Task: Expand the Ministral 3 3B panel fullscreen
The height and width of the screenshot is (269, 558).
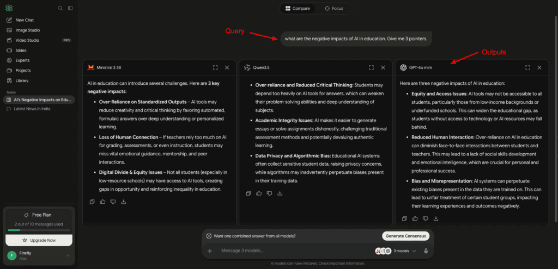Action: pyautogui.click(x=215, y=67)
